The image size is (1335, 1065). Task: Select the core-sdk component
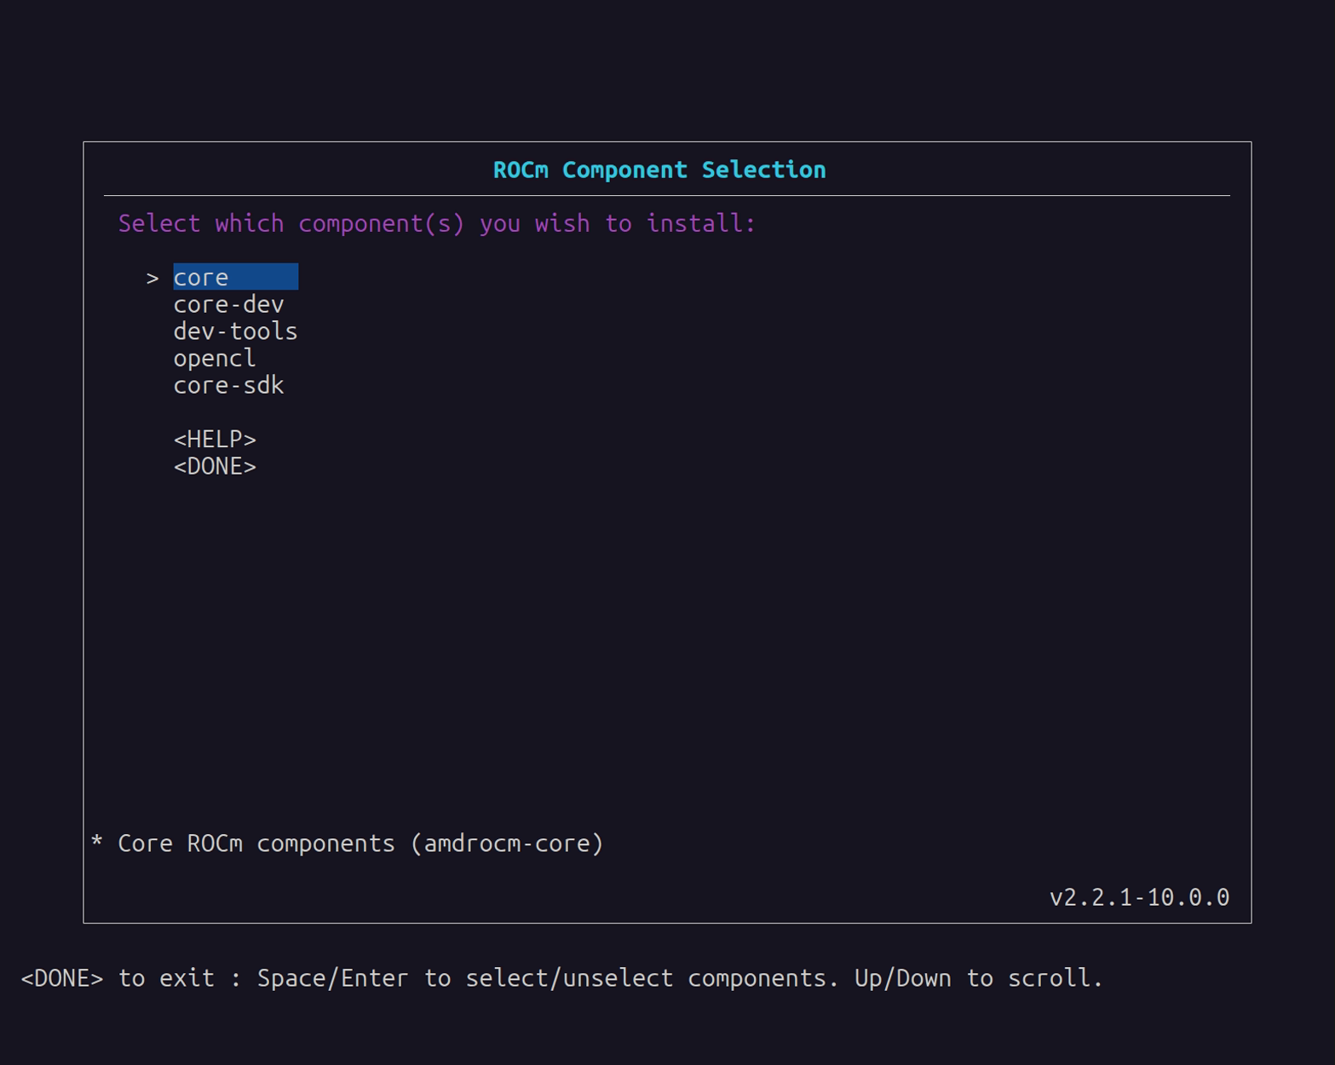point(228,385)
